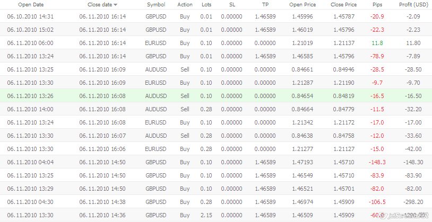Viewport: 432px width, 222px height.
Task: Click the 2.15 lots GBPUSD row
Action: pos(216,215)
